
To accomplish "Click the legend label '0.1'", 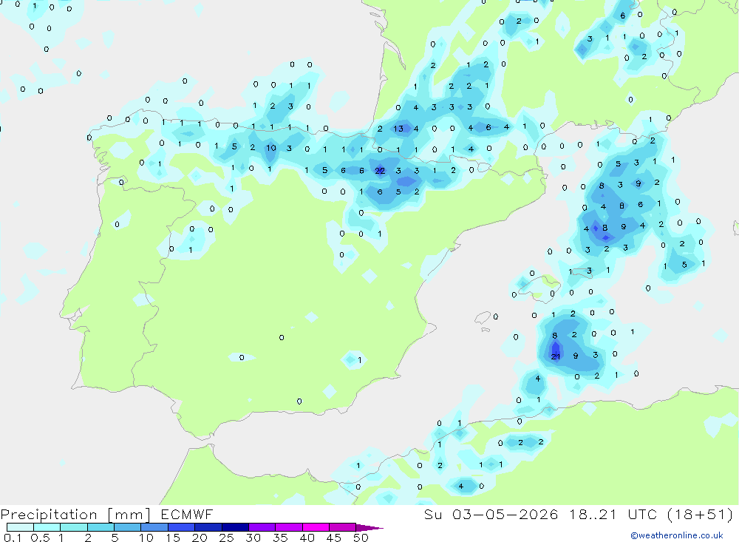I will 13,538.
